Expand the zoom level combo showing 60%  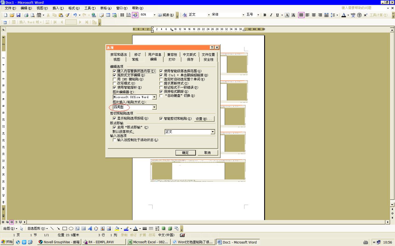[154, 15]
